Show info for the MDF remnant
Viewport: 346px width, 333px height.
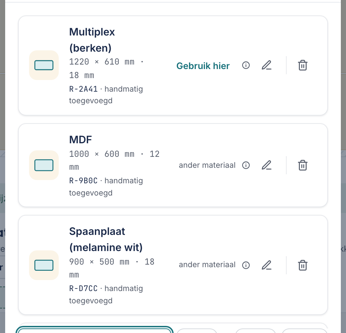click(x=246, y=165)
